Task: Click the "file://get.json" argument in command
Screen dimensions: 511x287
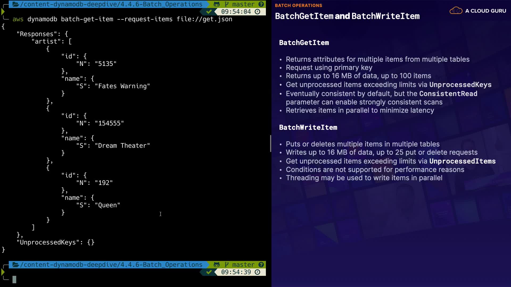Action: [204, 19]
